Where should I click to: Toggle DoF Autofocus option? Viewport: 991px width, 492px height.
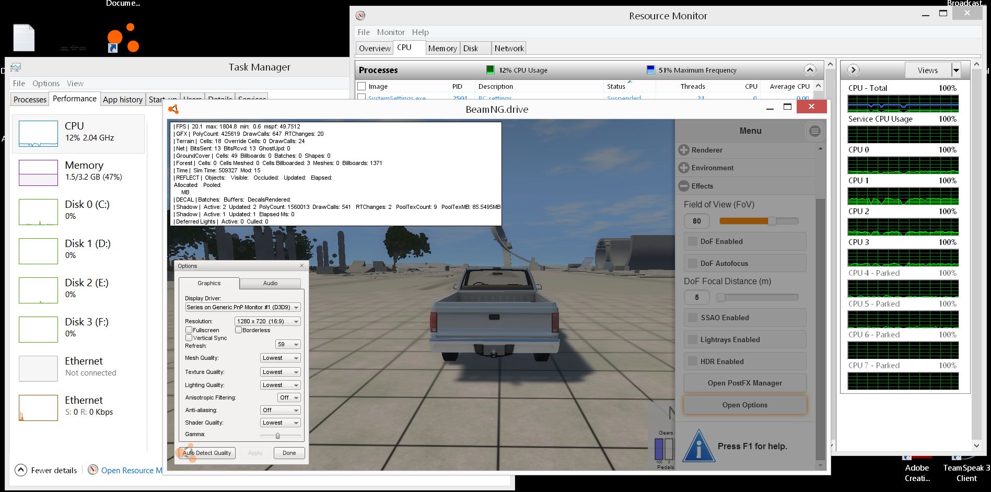(745, 263)
